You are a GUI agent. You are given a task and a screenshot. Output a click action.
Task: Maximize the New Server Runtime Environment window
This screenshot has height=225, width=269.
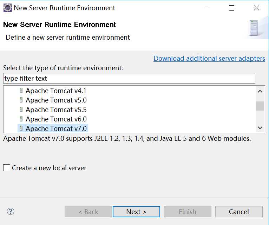(x=231, y=8)
